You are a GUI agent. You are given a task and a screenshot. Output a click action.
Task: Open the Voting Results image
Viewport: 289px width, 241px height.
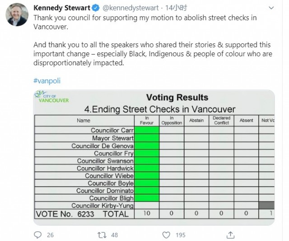coord(154,158)
